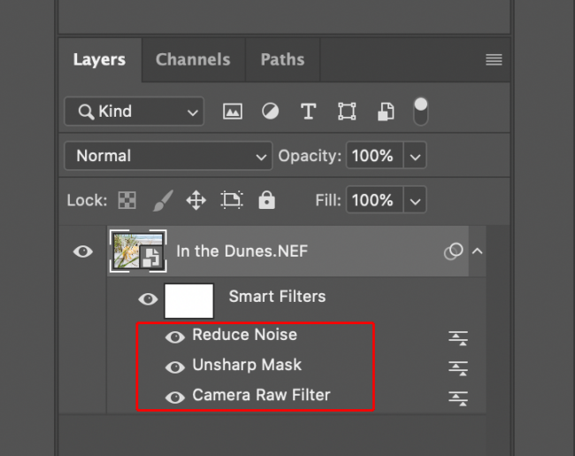The image size is (575, 456).
Task: Click the smart object filter icon
Action: [x=386, y=112]
